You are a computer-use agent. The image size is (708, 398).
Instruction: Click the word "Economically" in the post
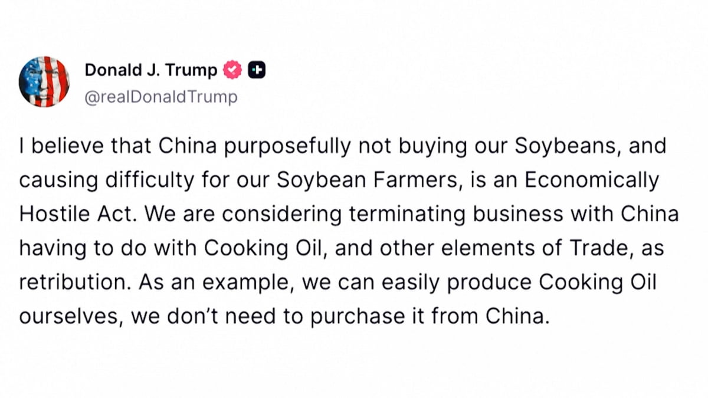tap(591, 179)
